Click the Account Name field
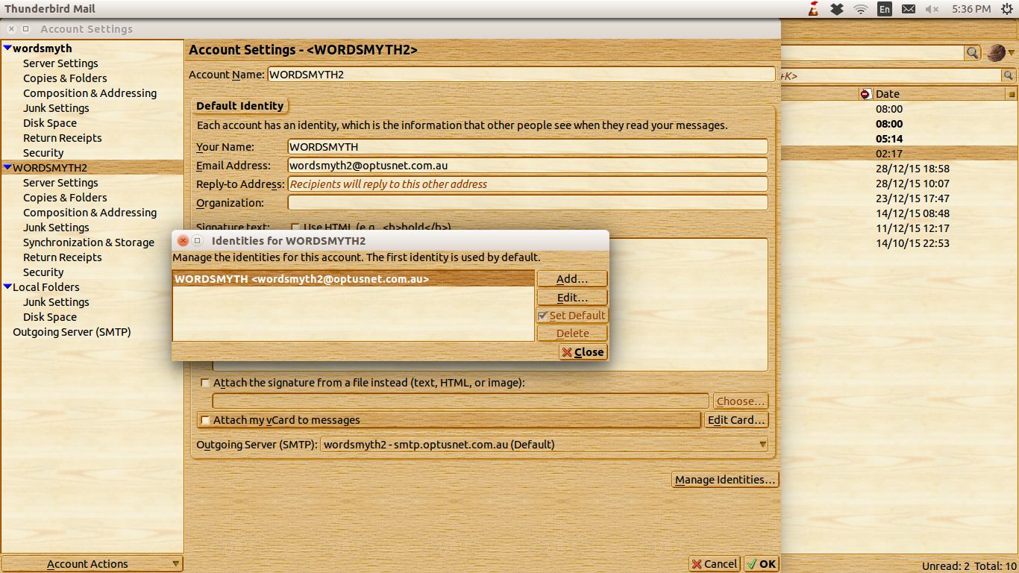 521,75
